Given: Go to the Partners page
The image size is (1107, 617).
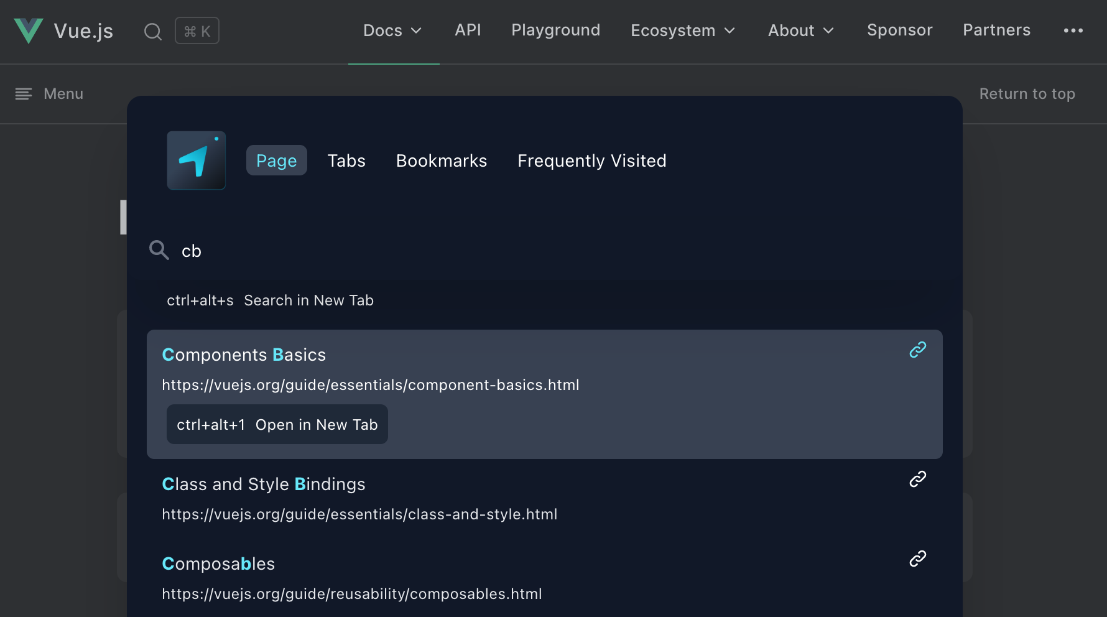Looking at the screenshot, I should [x=997, y=30].
